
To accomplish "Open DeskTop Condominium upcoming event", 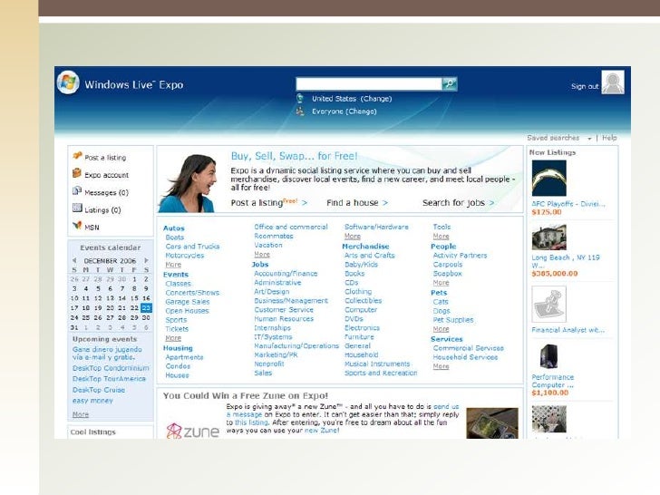I will 111,368.
